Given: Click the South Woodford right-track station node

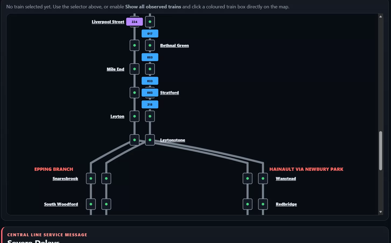Looking at the screenshot, I should tap(106, 204).
